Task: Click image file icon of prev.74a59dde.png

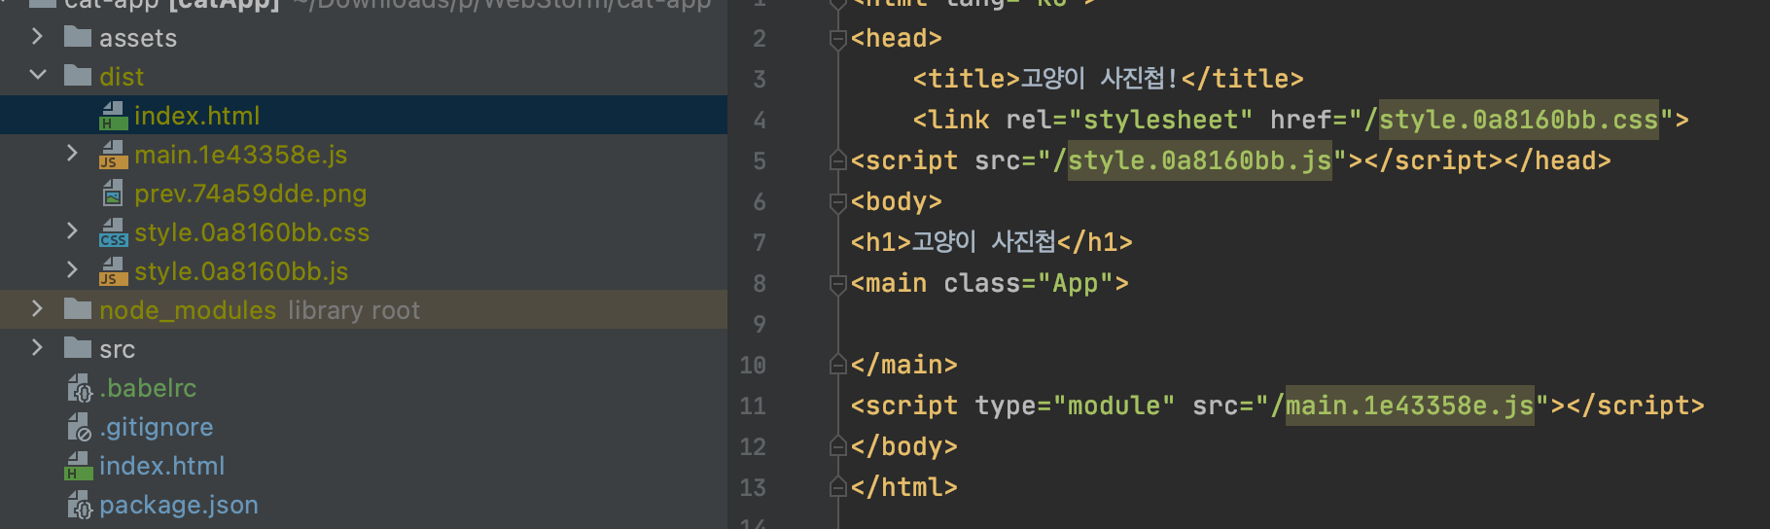Action: point(113,194)
